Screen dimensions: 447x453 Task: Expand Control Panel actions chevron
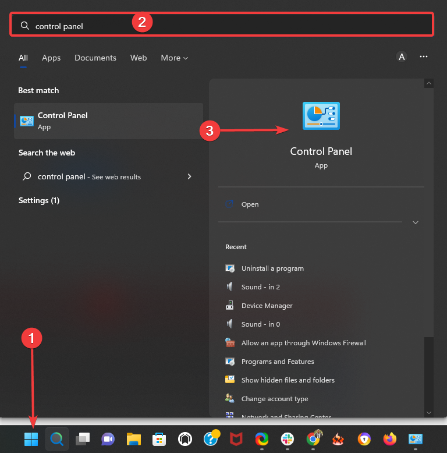416,222
